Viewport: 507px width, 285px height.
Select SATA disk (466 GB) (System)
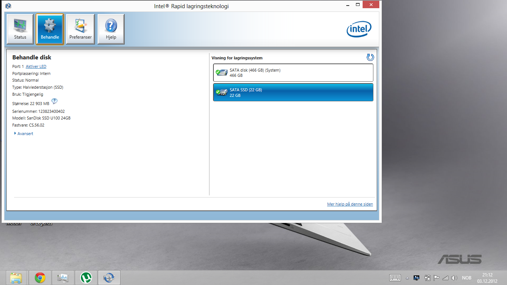pos(293,73)
